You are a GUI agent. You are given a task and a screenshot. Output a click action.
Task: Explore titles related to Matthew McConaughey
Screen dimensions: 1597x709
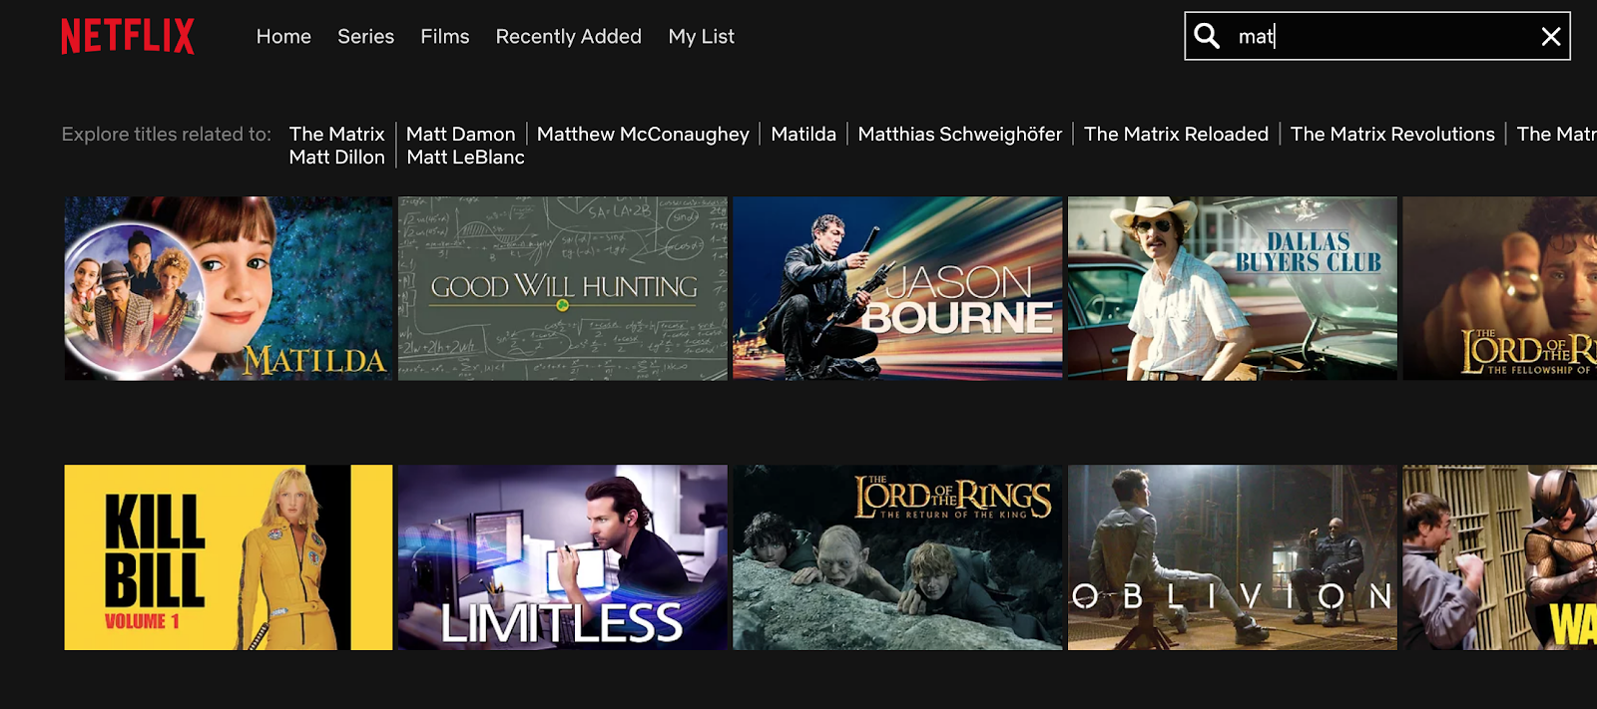point(643,134)
